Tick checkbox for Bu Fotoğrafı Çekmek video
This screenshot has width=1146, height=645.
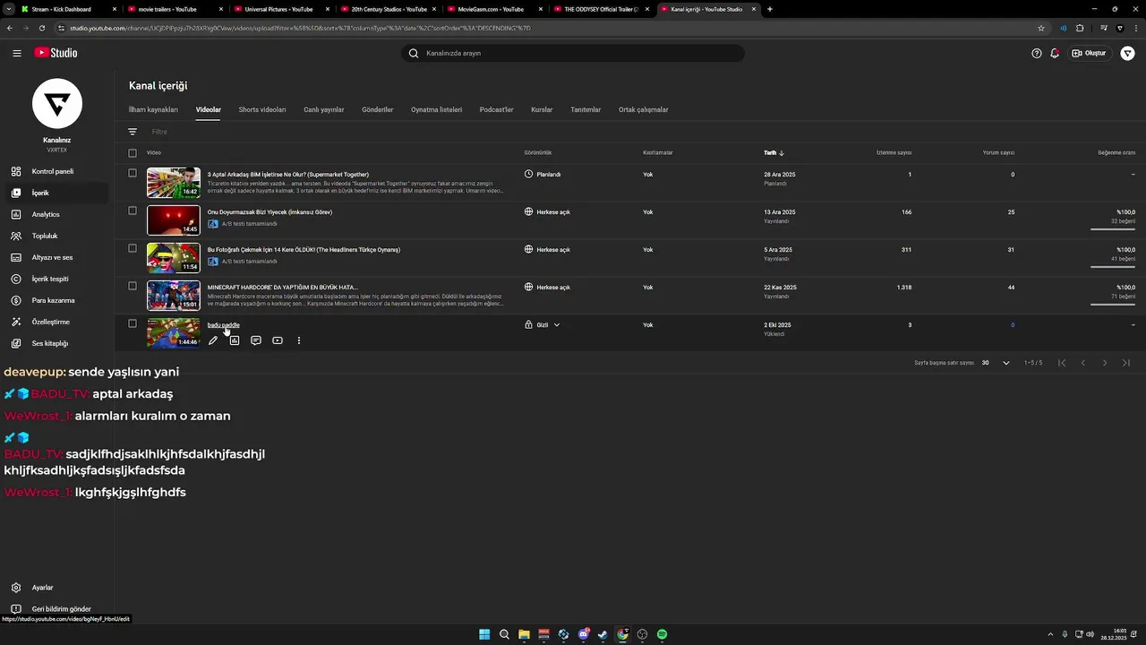[133, 248]
